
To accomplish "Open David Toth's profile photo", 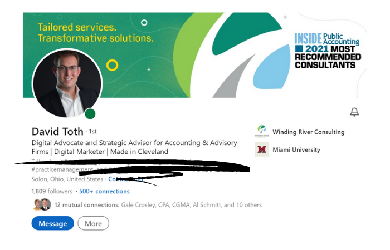I will coord(67,83).
